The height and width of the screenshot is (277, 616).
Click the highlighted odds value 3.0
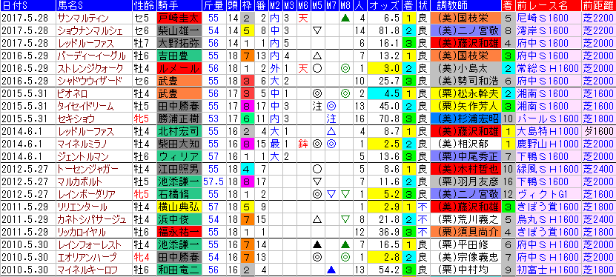[x=385, y=68]
